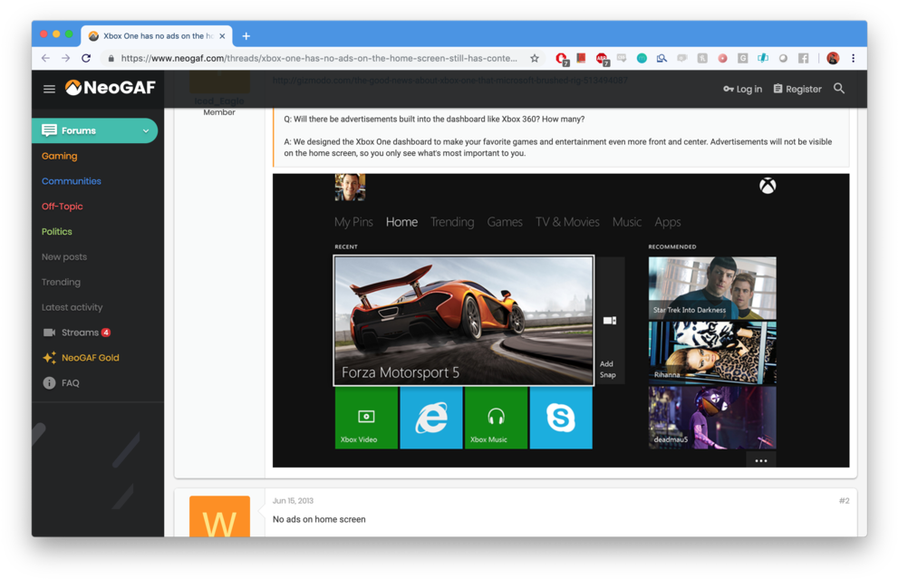Open the ABP Adblock Plus extension
The image size is (898, 579).
[602, 58]
